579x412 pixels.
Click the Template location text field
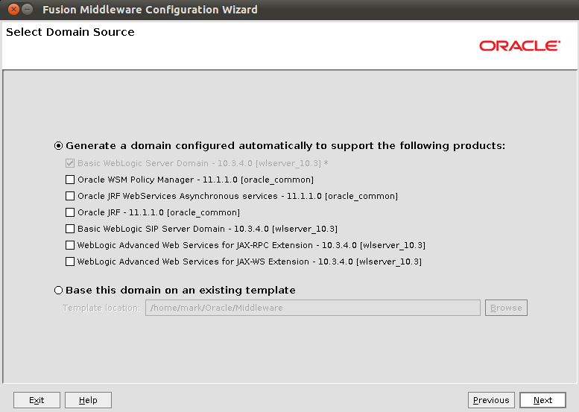click(313, 308)
